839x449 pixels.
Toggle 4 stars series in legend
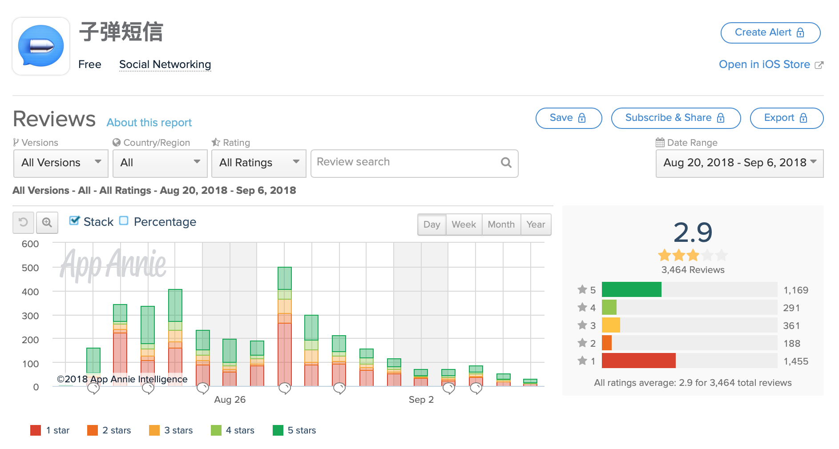(233, 430)
